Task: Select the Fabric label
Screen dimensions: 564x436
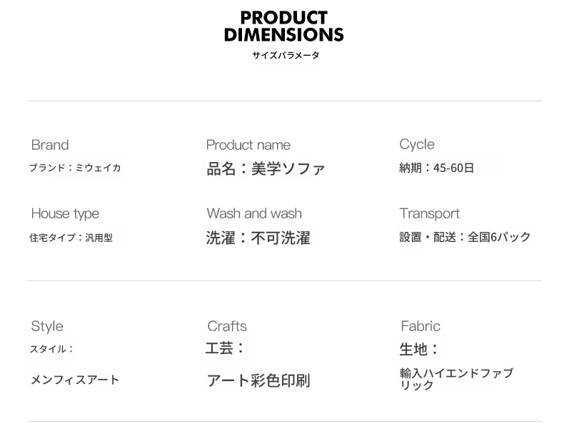Action: coord(421,326)
